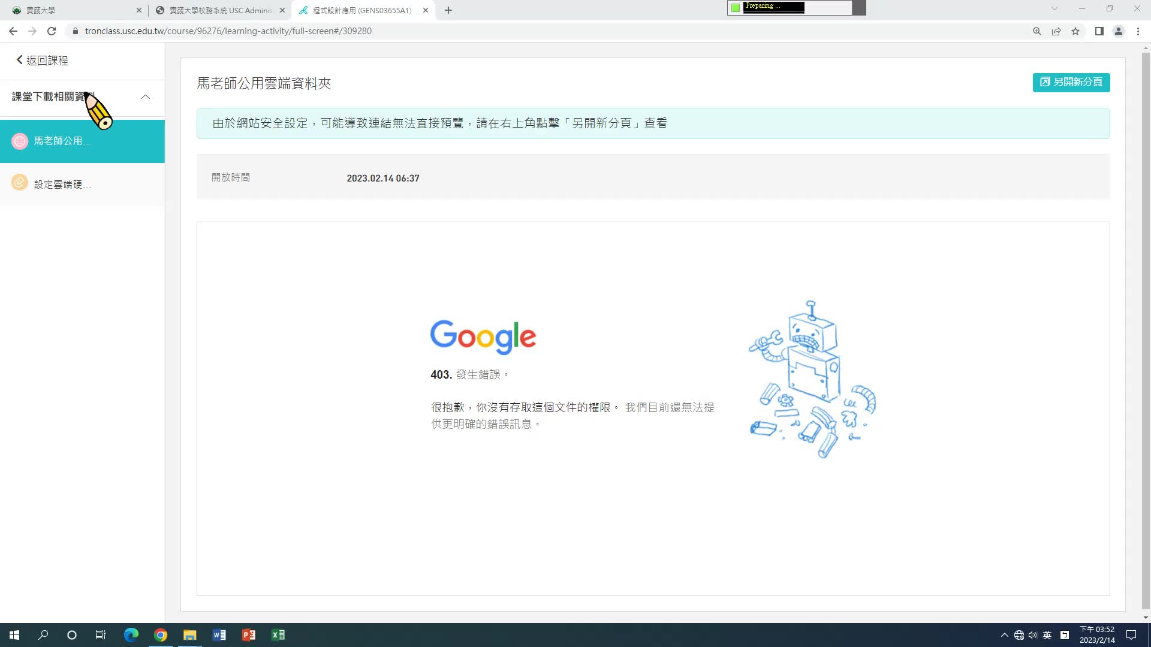1151x647 pixels.
Task: Show hidden system tray icons
Action: click(1004, 635)
